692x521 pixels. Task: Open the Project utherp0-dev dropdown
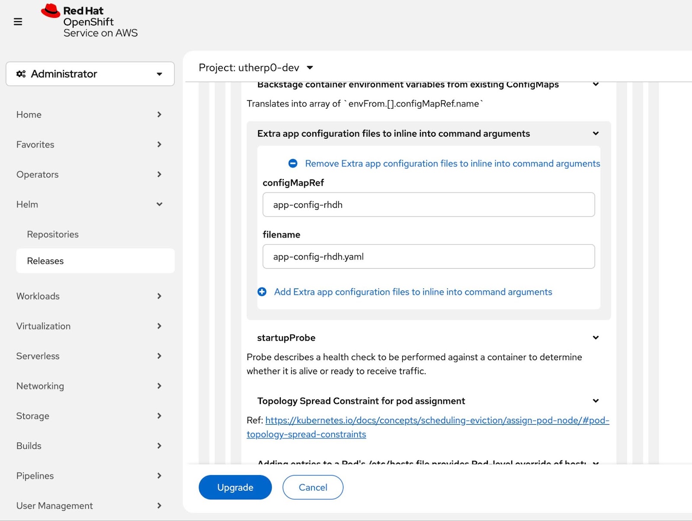(256, 68)
